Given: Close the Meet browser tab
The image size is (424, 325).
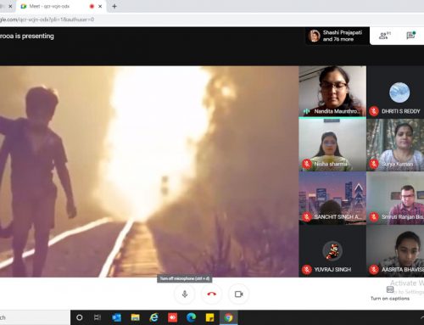Looking at the screenshot, I should (x=100, y=6).
